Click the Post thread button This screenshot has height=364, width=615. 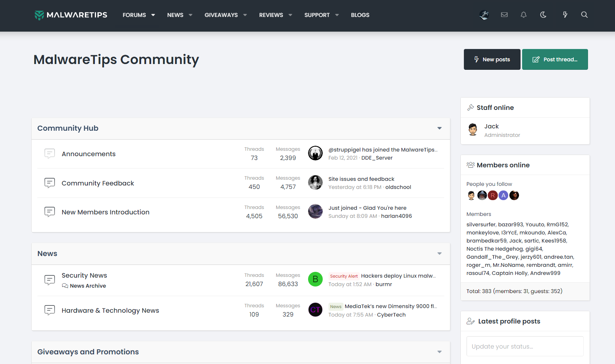[554, 59]
